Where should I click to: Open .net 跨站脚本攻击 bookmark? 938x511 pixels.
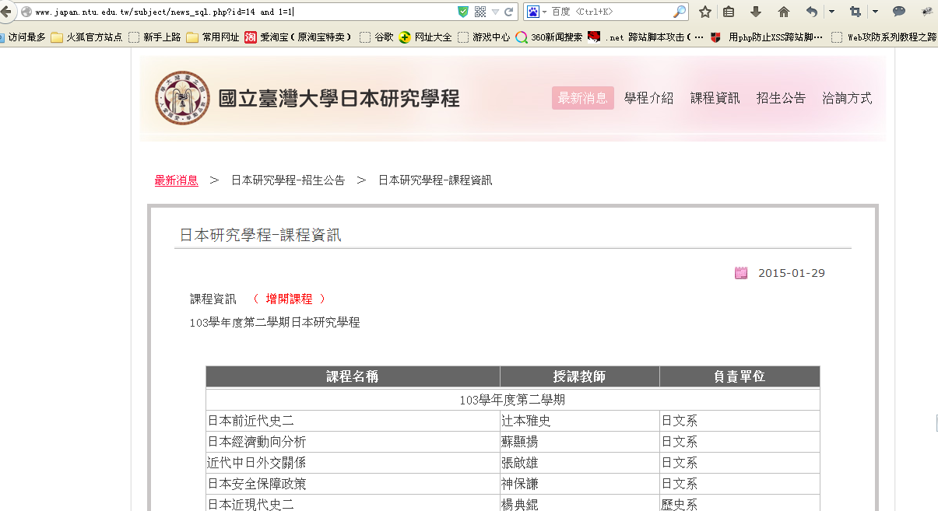(x=646, y=37)
